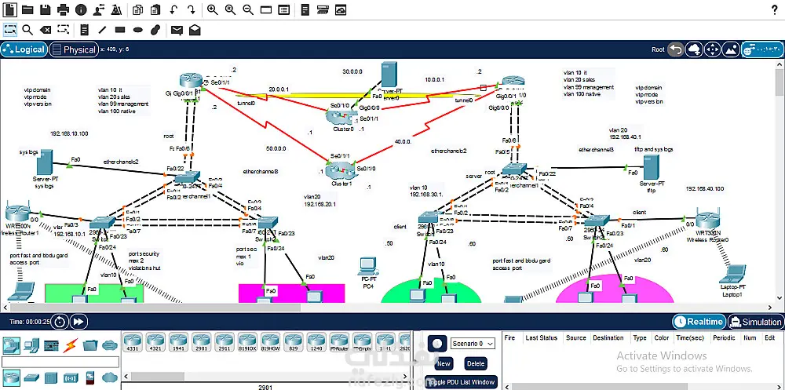Click right arrow of device list scrollbar

click(x=407, y=376)
